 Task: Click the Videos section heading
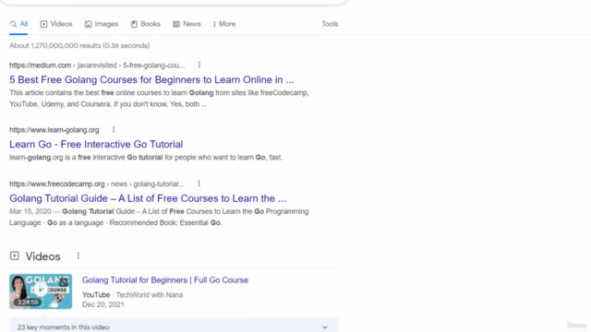(43, 256)
